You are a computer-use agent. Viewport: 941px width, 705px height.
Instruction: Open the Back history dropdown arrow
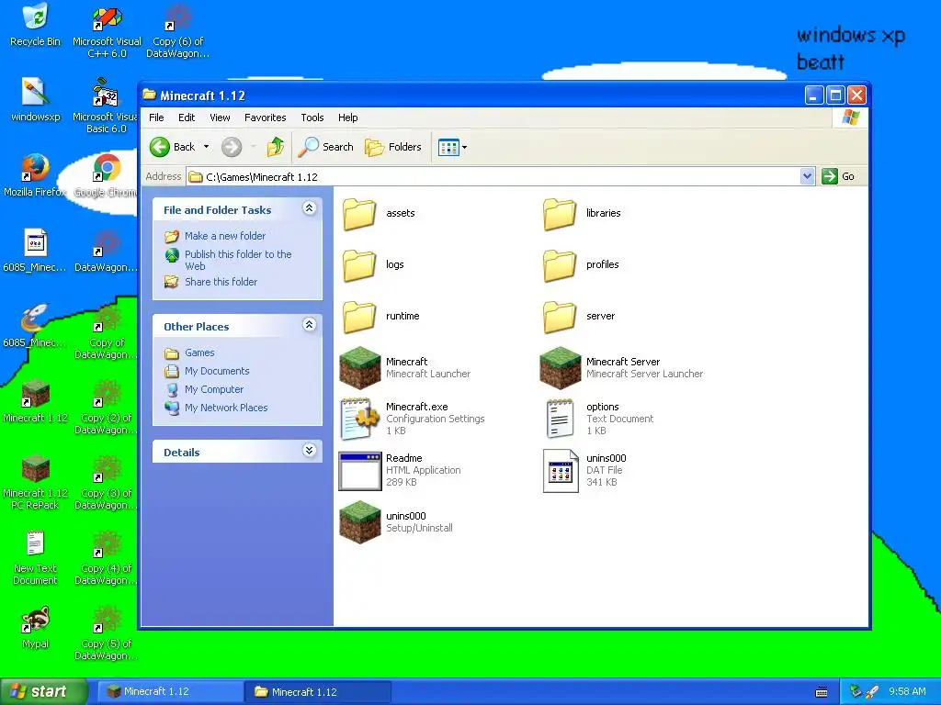point(207,147)
